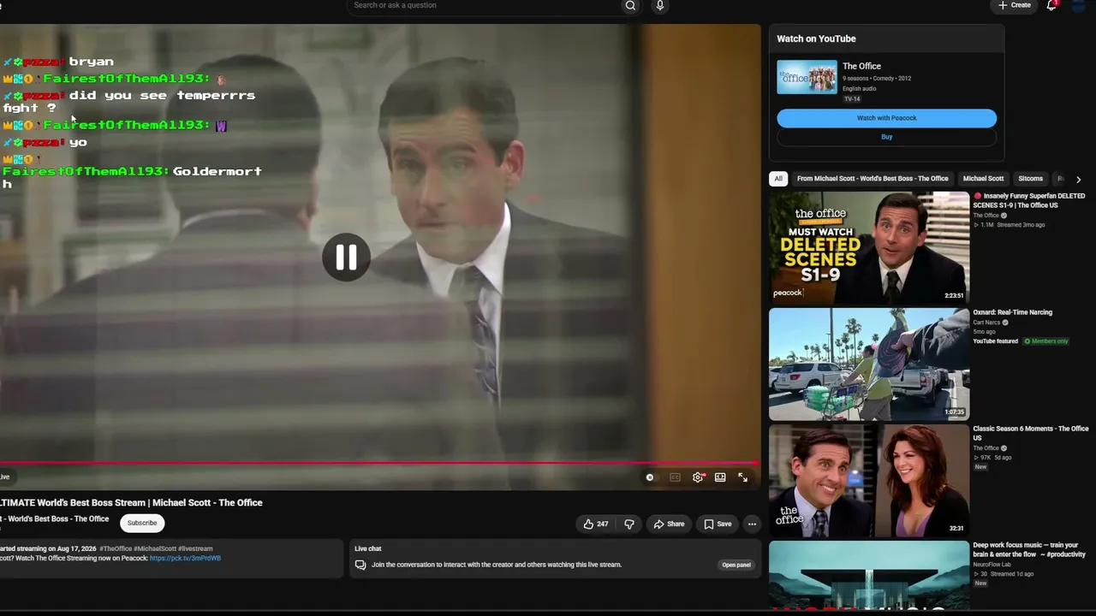Viewport: 1096px width, 616px height.
Task: Pause the video with the center button
Action: pos(346,257)
